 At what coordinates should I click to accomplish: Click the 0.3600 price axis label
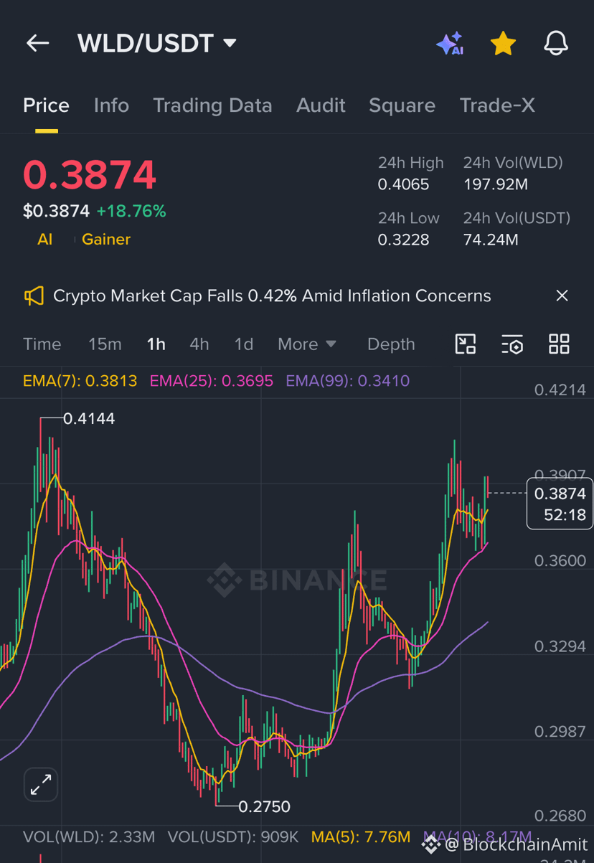(x=560, y=561)
